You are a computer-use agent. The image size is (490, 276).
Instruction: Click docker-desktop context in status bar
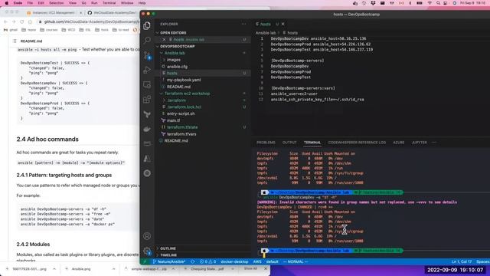coord(234,261)
